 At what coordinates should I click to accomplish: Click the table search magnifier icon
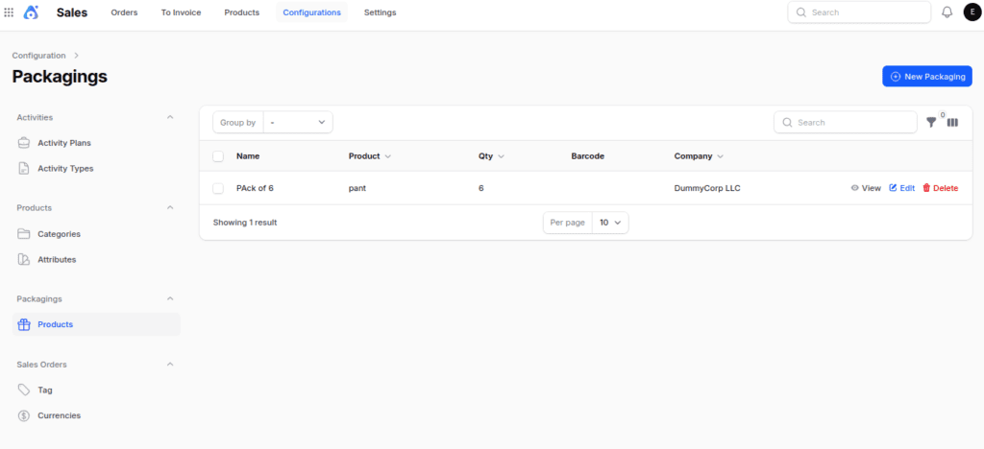pos(787,123)
